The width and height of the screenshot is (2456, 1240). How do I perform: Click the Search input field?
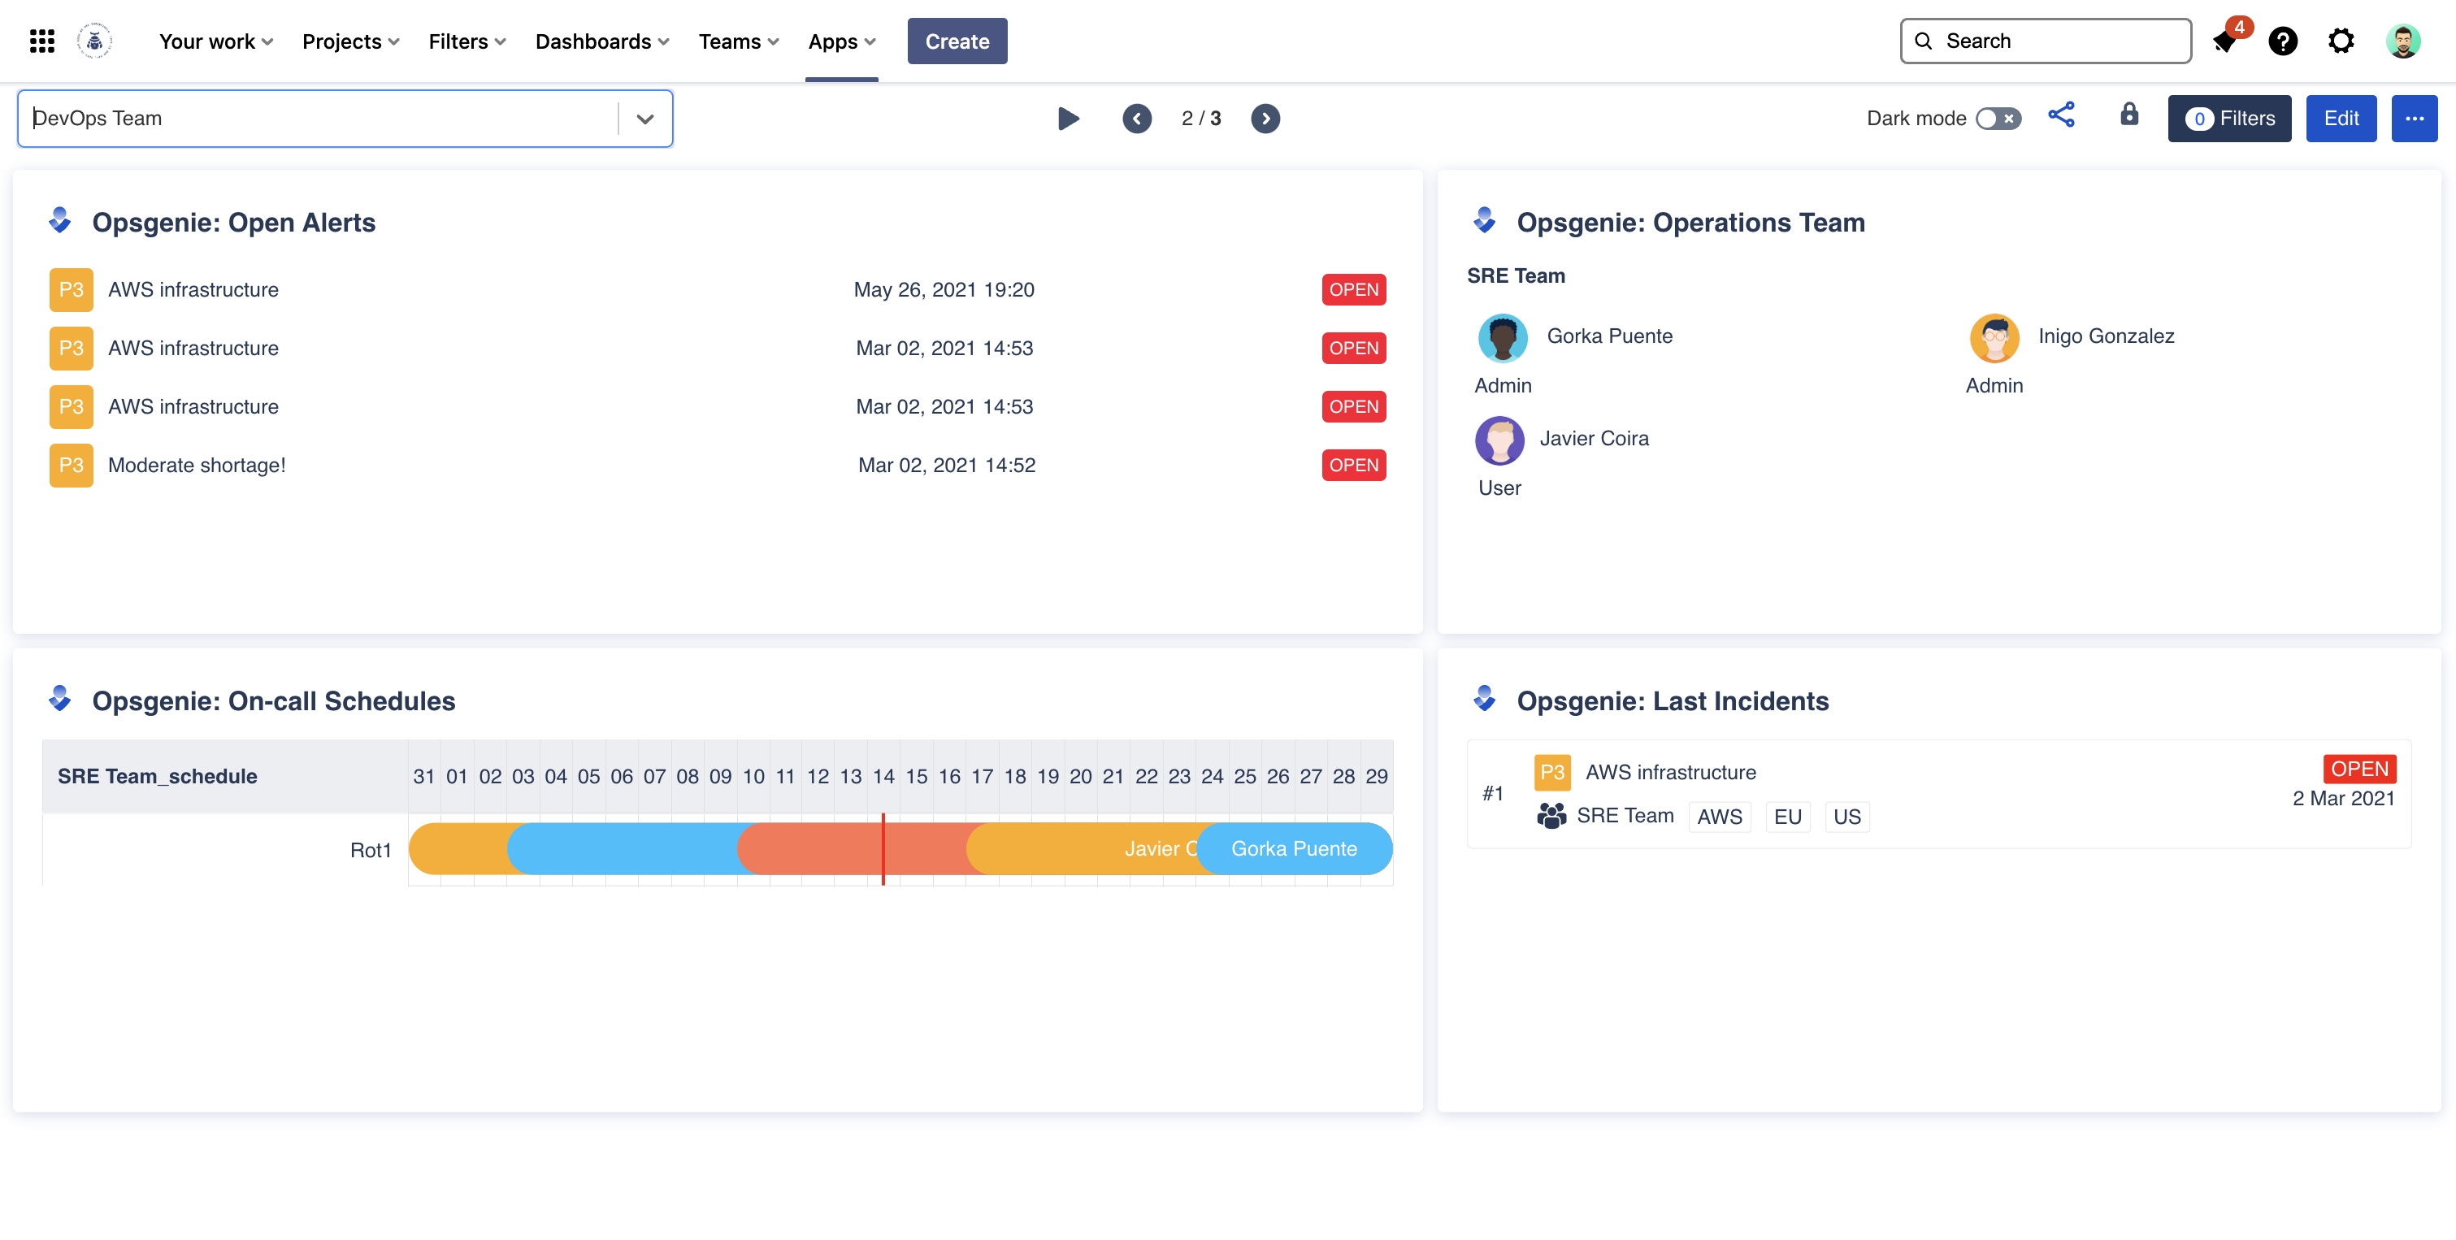(x=2045, y=41)
